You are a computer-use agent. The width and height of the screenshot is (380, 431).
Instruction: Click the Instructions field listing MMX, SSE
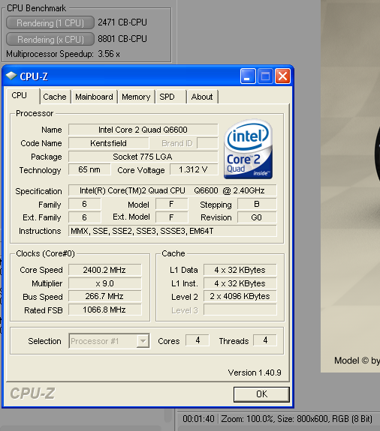point(173,231)
